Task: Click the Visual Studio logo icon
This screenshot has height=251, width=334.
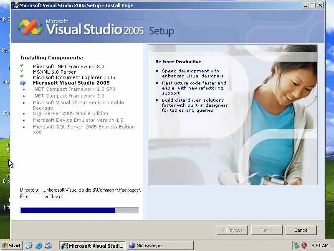Action: point(30,27)
